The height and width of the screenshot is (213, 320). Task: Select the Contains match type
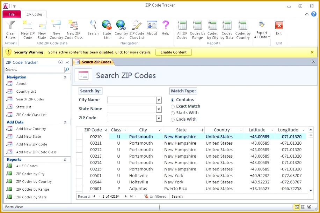173,100
